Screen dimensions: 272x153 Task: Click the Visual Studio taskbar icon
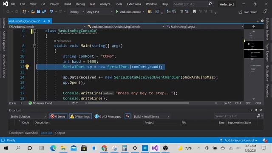click(155, 148)
